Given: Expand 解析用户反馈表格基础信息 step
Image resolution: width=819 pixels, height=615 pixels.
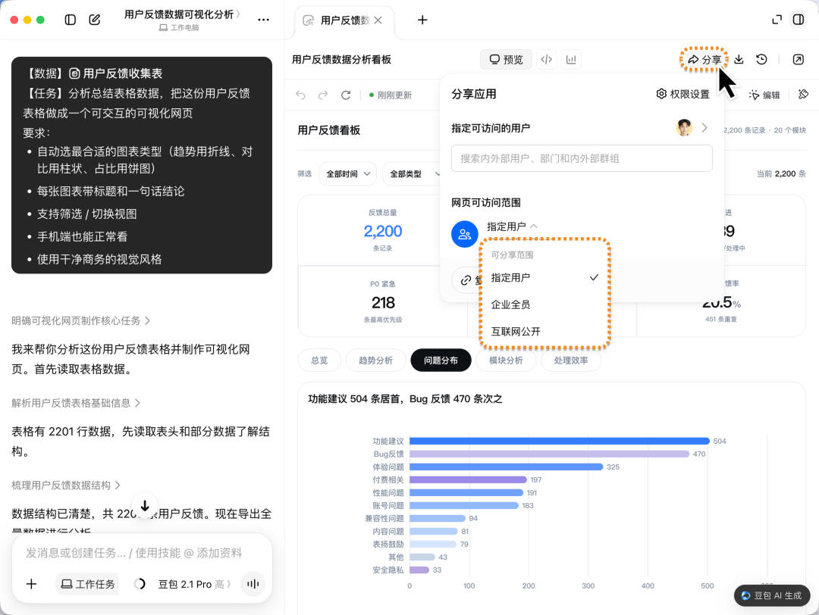Looking at the screenshot, I should coord(77,403).
